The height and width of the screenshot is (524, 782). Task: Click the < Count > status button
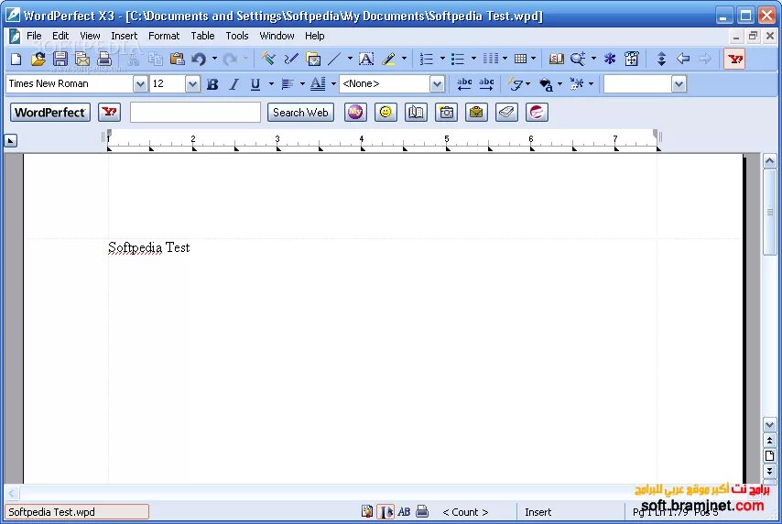pyautogui.click(x=465, y=512)
